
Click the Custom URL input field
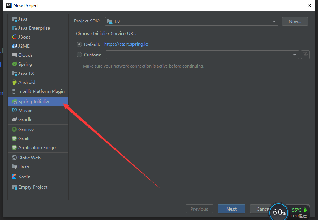[198, 55]
